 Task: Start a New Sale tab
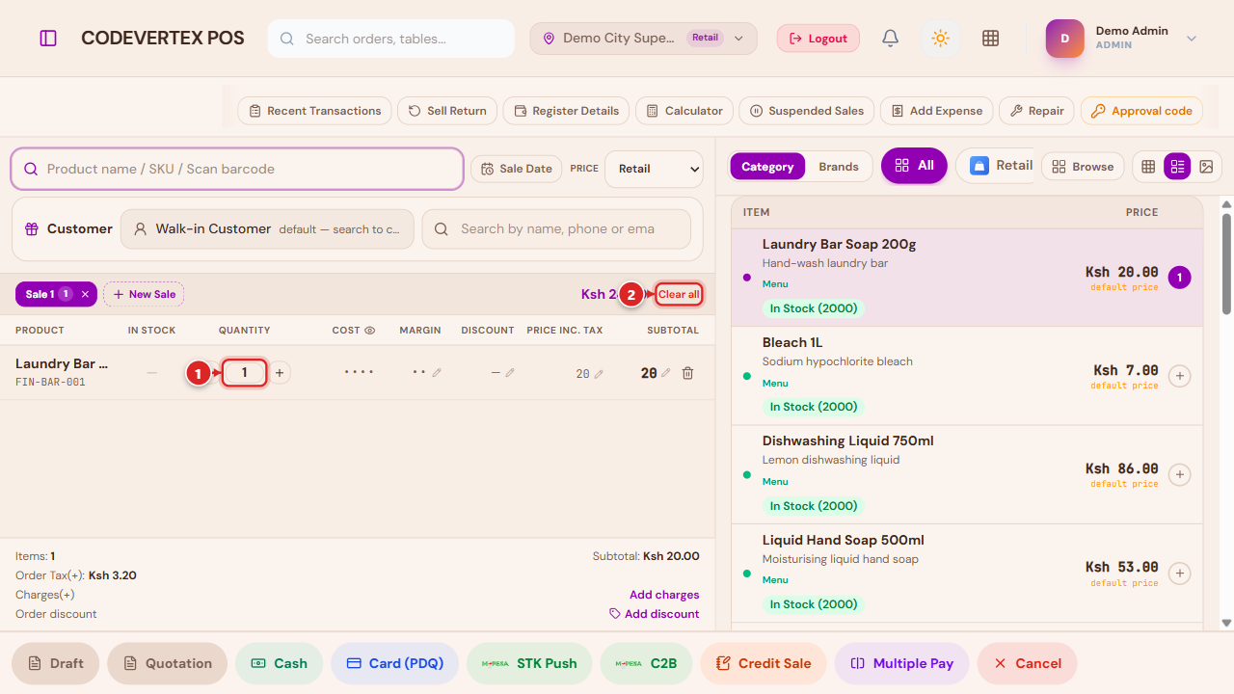(x=144, y=294)
